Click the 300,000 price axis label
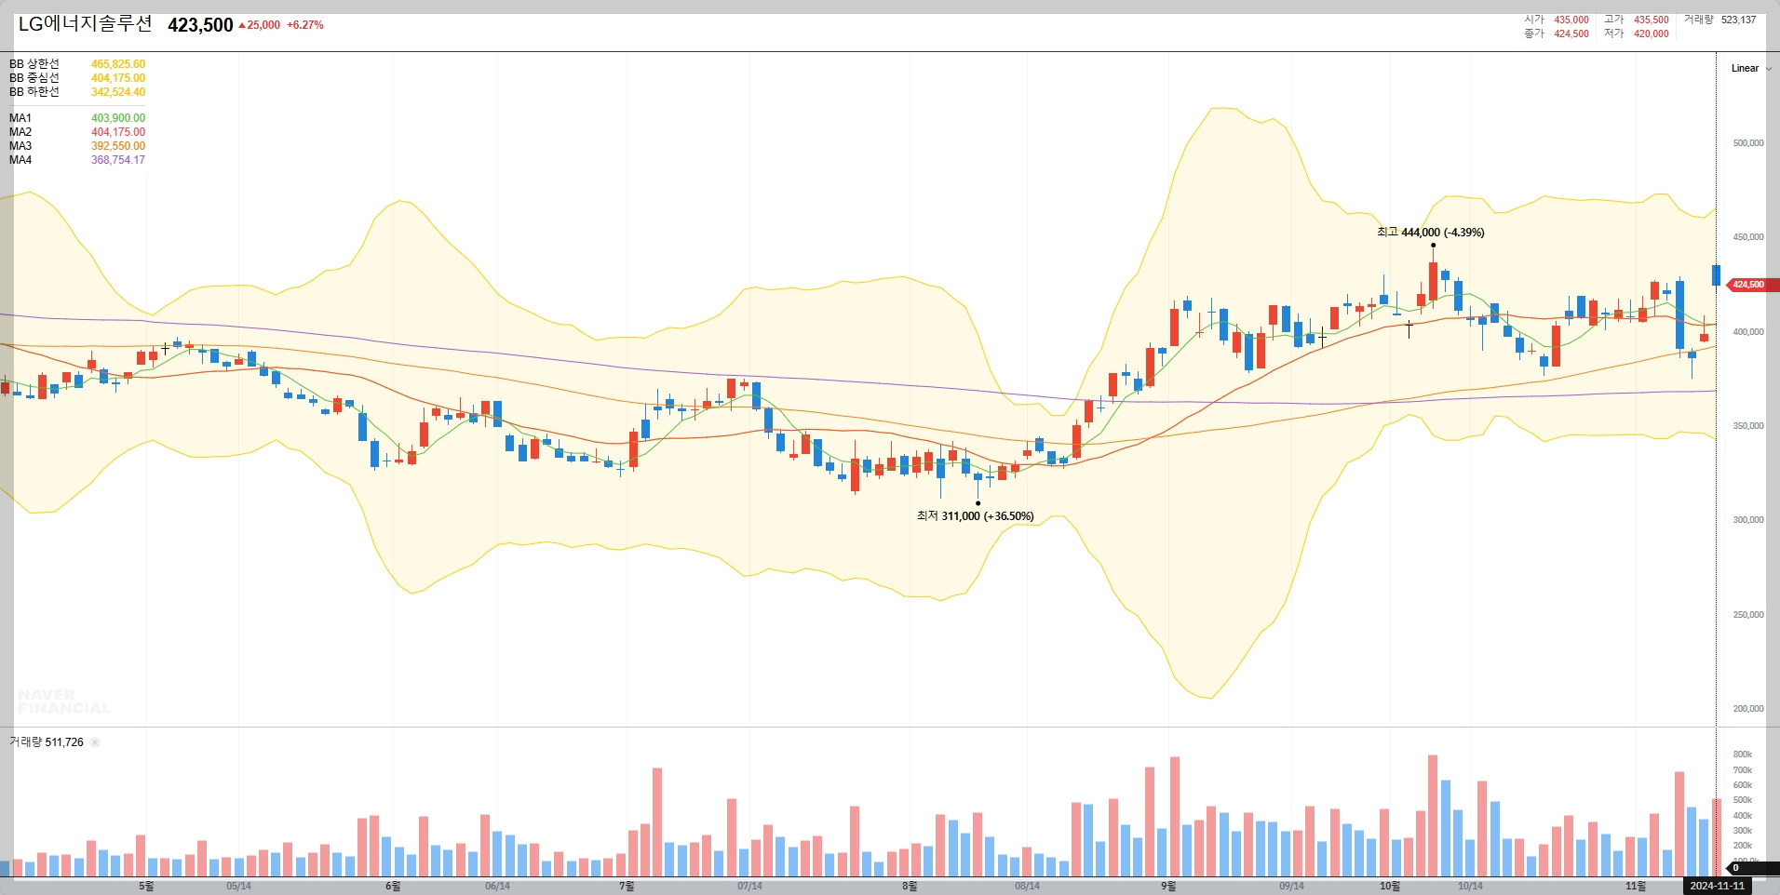 click(x=1747, y=520)
